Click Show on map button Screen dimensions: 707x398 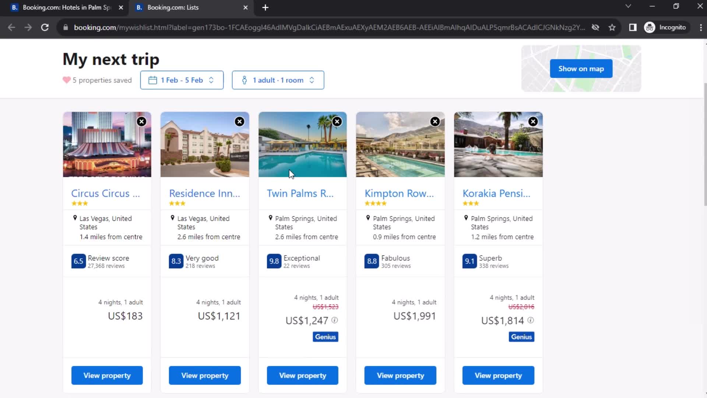(581, 69)
